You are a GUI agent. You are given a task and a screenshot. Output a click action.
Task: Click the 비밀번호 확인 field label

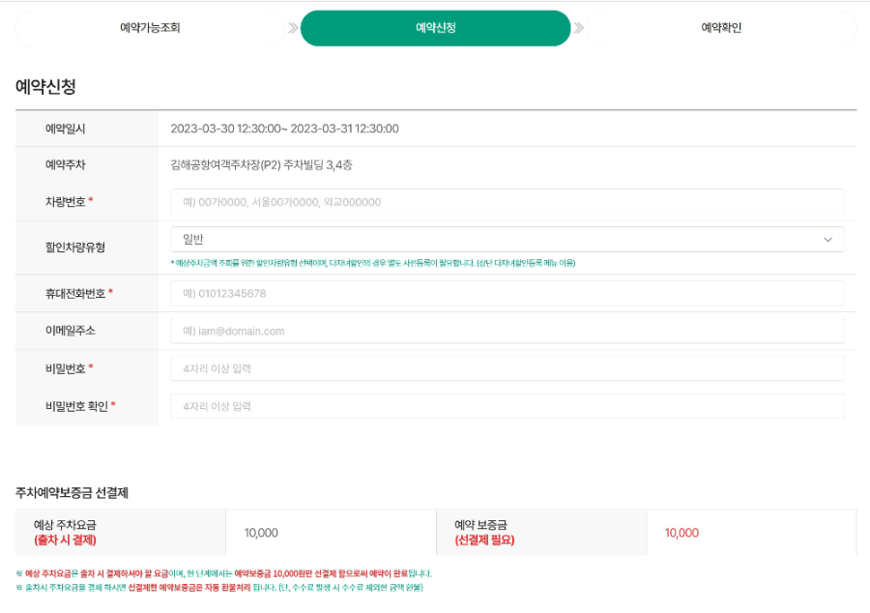[76, 406]
